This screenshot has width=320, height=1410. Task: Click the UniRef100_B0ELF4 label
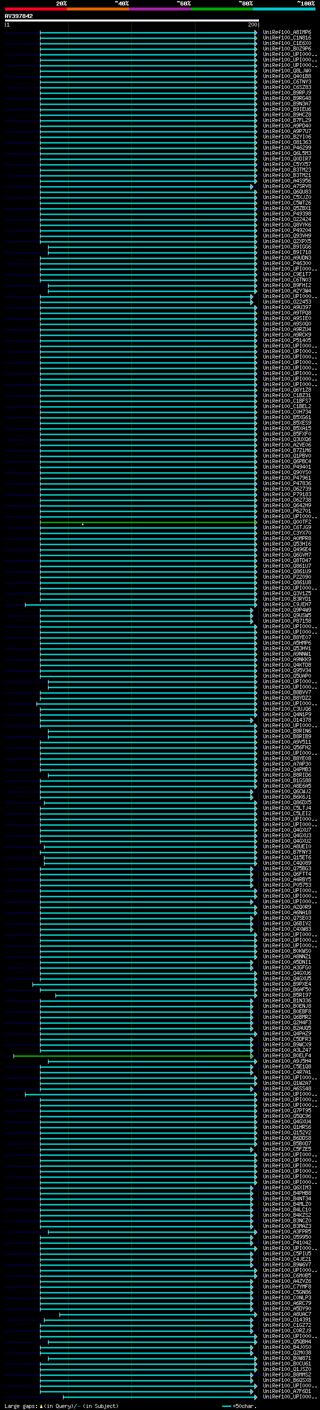[287, 1055]
